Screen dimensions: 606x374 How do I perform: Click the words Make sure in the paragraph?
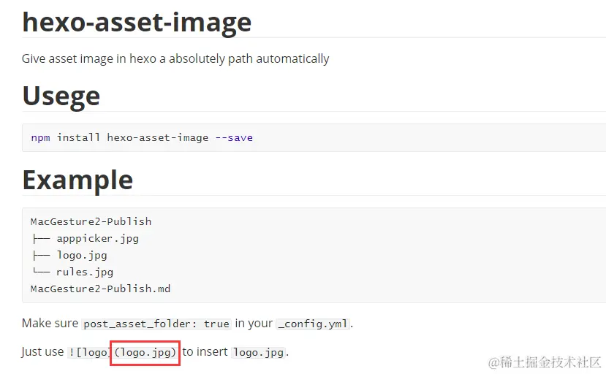50,323
